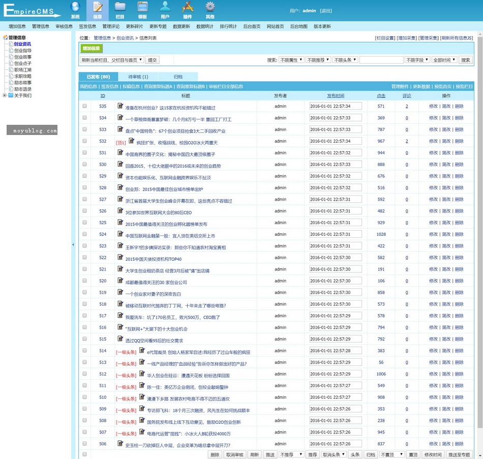Screen dimensions: 483x459
Task: Check the checkbox for article 525
Action: [x=85, y=223]
